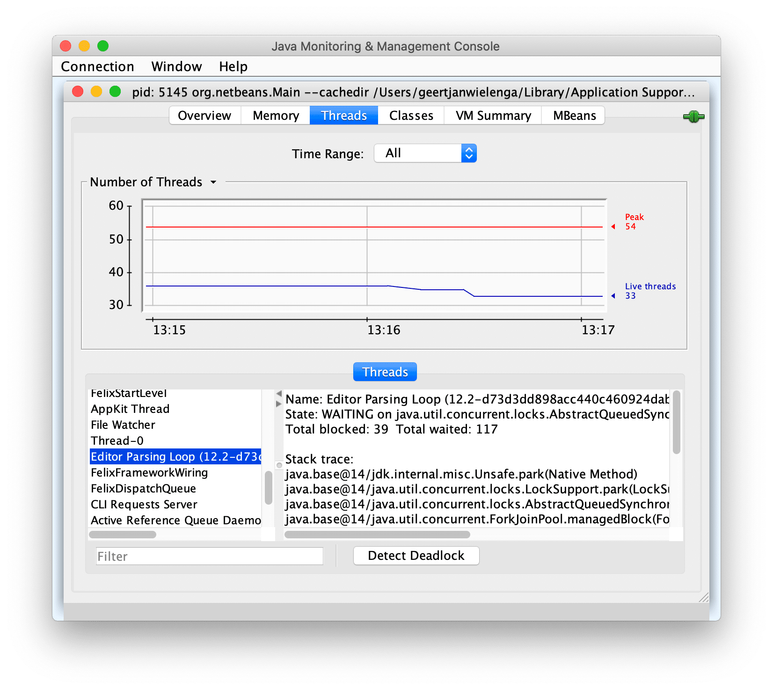Click the blue Threads button
The image size is (773, 690).
[x=385, y=372]
